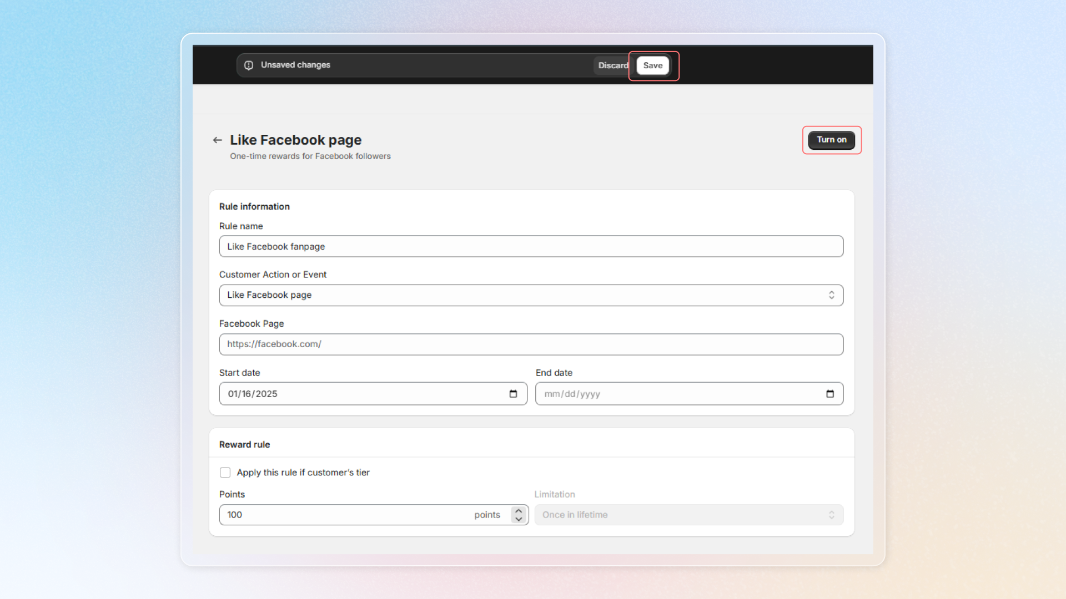Click the back arrow beside Like Facebook page
Screen dimensions: 1066x599
click(217, 140)
